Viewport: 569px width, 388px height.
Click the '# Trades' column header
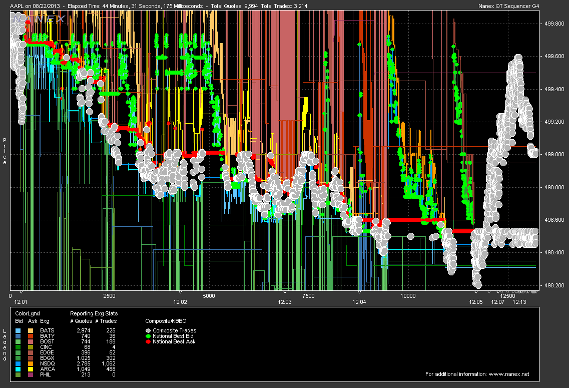coord(106,321)
